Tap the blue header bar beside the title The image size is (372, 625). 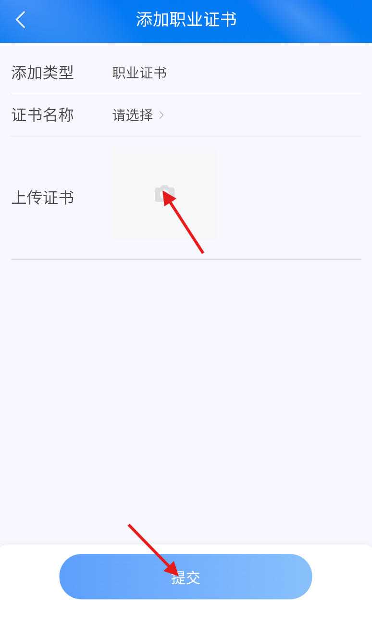click(303, 21)
